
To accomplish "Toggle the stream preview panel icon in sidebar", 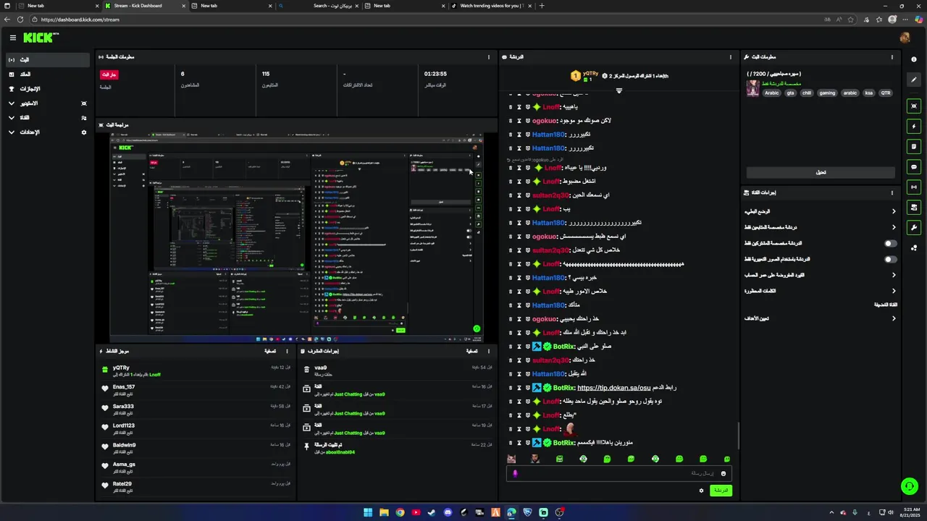I will [x=914, y=106].
